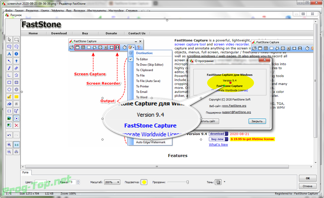Pick the blue block arrow tool
The height and width of the screenshot is (198, 324).
click(16, 61)
